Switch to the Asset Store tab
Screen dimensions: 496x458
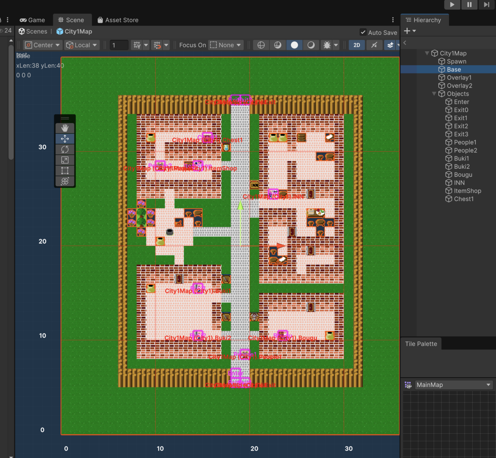[118, 20]
